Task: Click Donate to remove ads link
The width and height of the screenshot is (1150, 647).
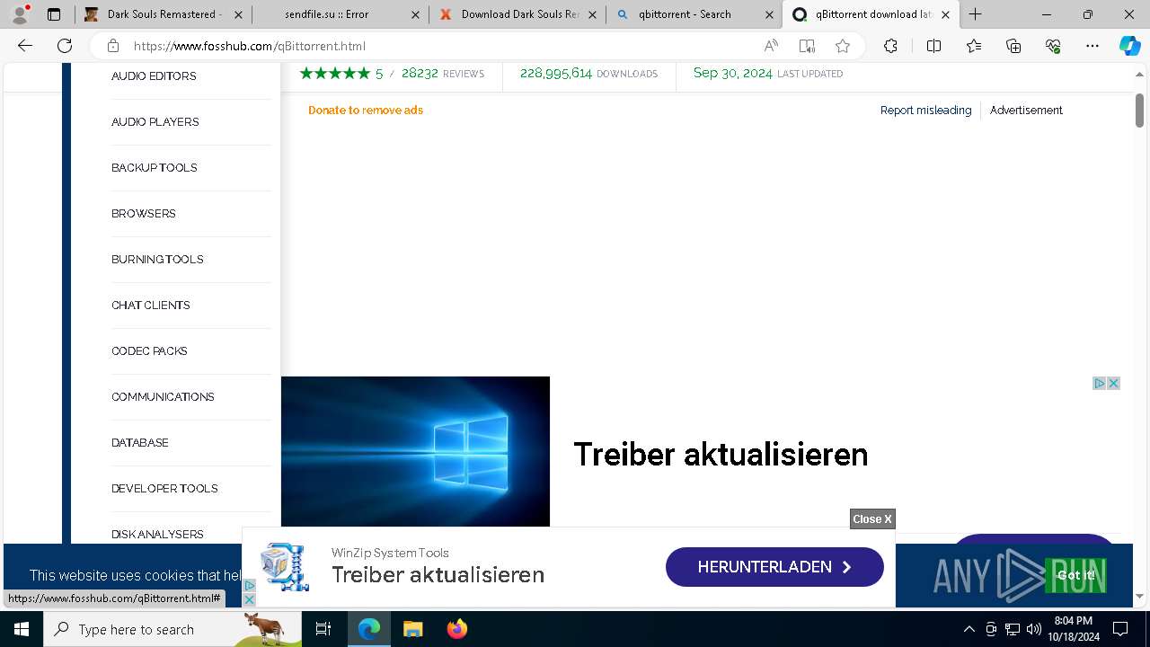Action: [366, 111]
